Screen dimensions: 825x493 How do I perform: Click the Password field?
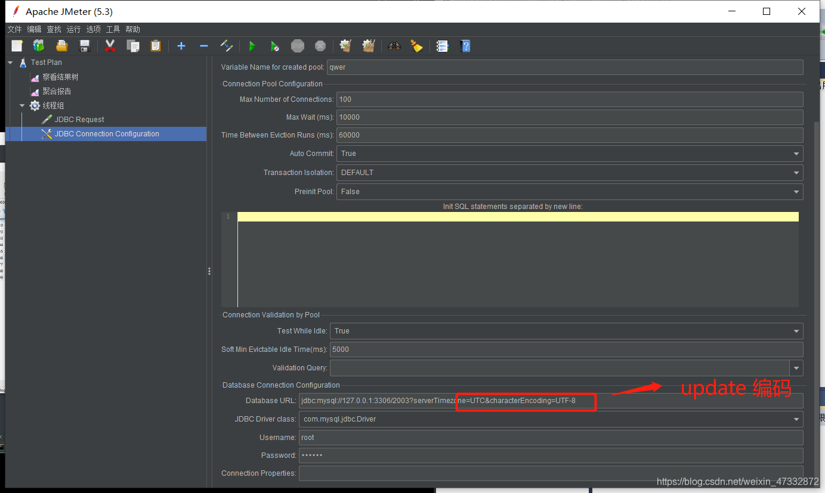[551, 455]
